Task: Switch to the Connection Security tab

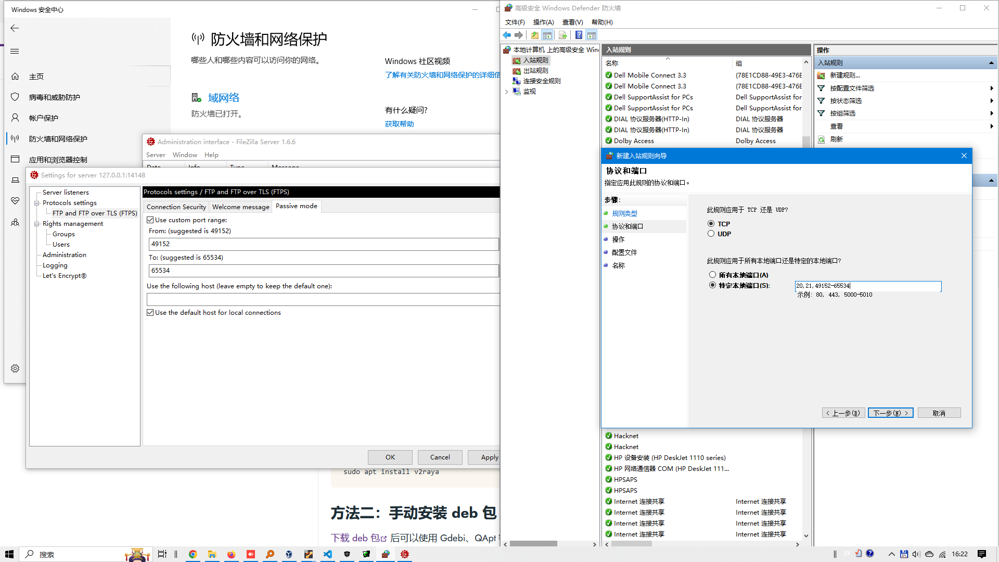Action: [x=176, y=207]
